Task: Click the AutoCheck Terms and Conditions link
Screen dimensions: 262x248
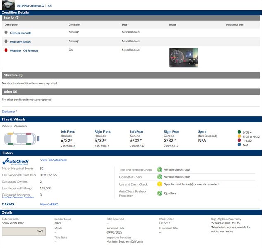Action: [x=18, y=198]
